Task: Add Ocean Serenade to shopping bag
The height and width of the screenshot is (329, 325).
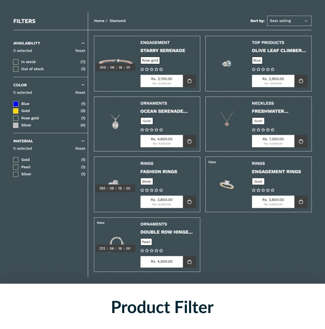Action: [189, 141]
